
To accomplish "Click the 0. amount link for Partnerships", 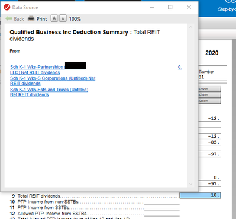I will coord(180,67).
